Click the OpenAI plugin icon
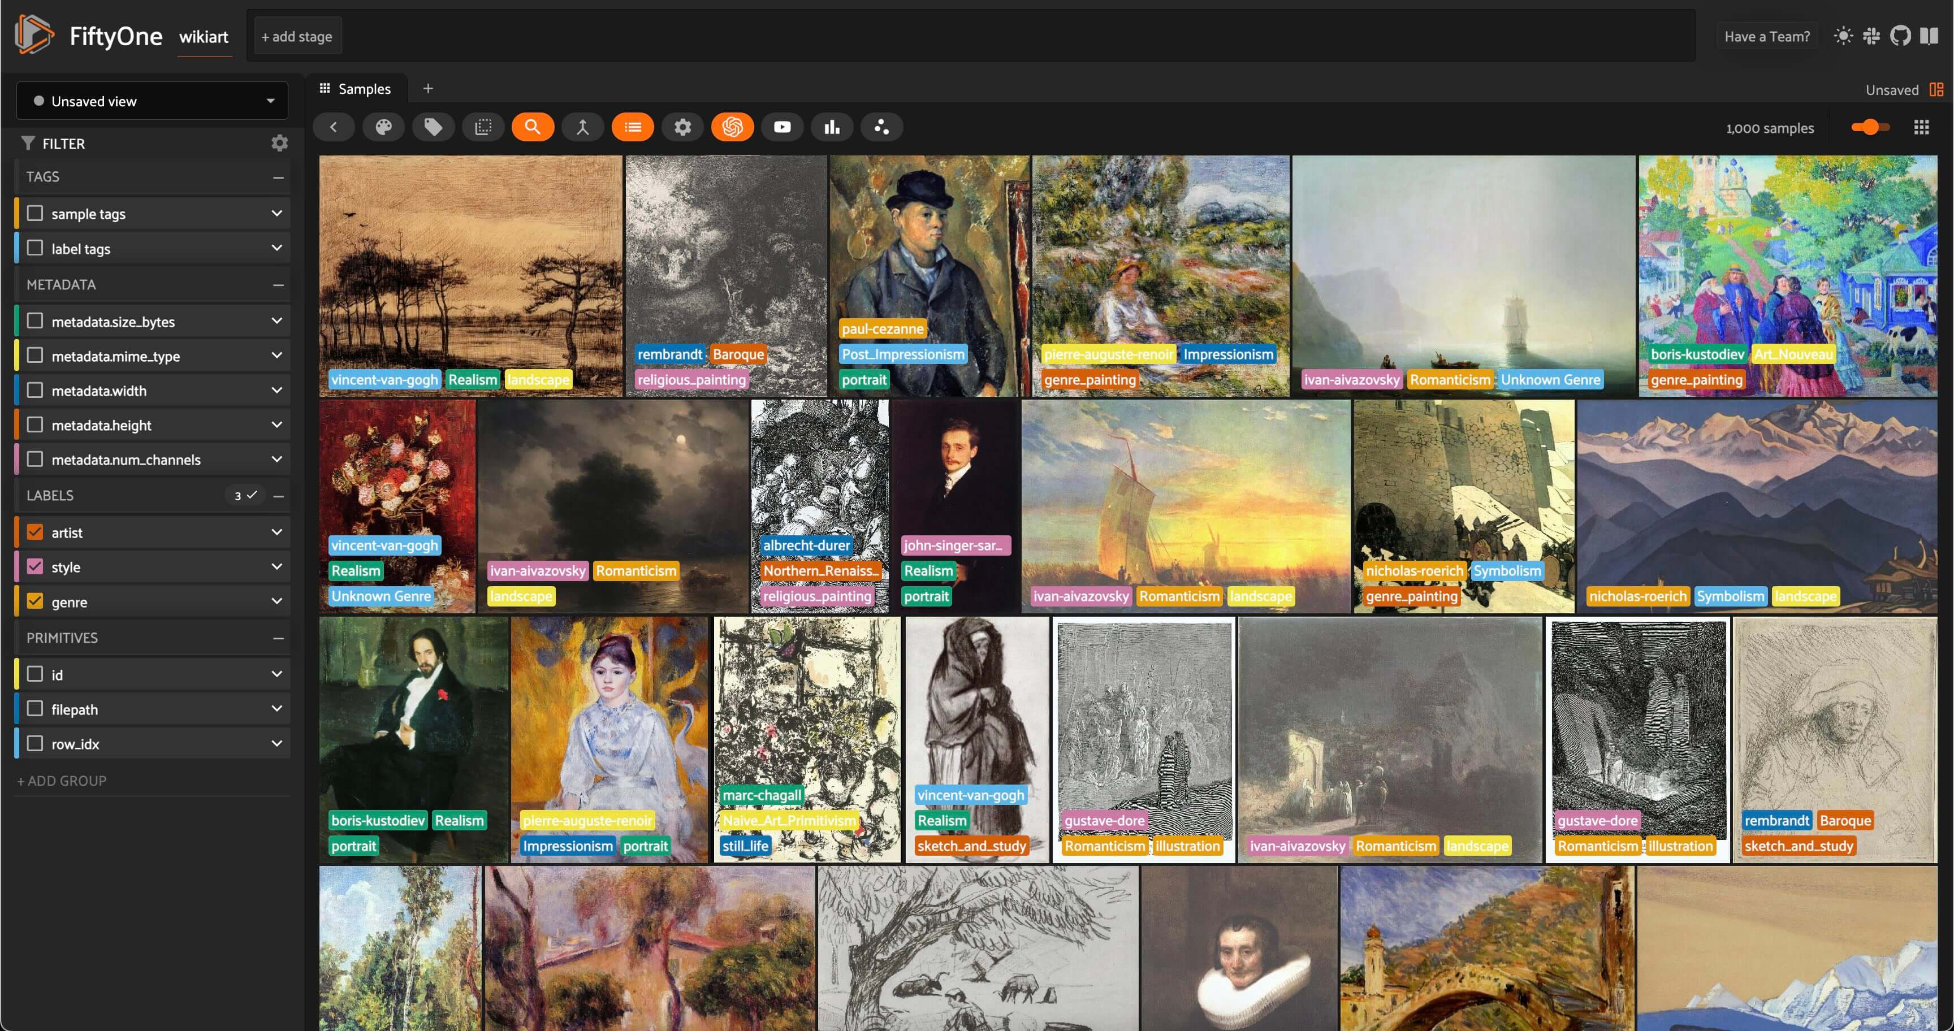This screenshot has width=1954, height=1031. coord(731,127)
